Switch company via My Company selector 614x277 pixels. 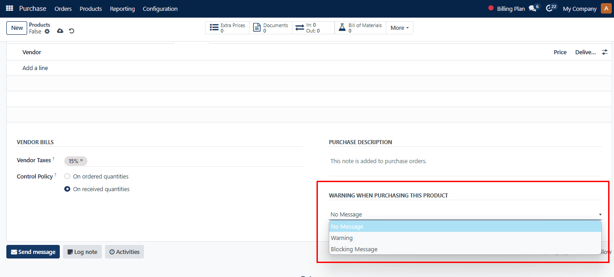coord(580,9)
